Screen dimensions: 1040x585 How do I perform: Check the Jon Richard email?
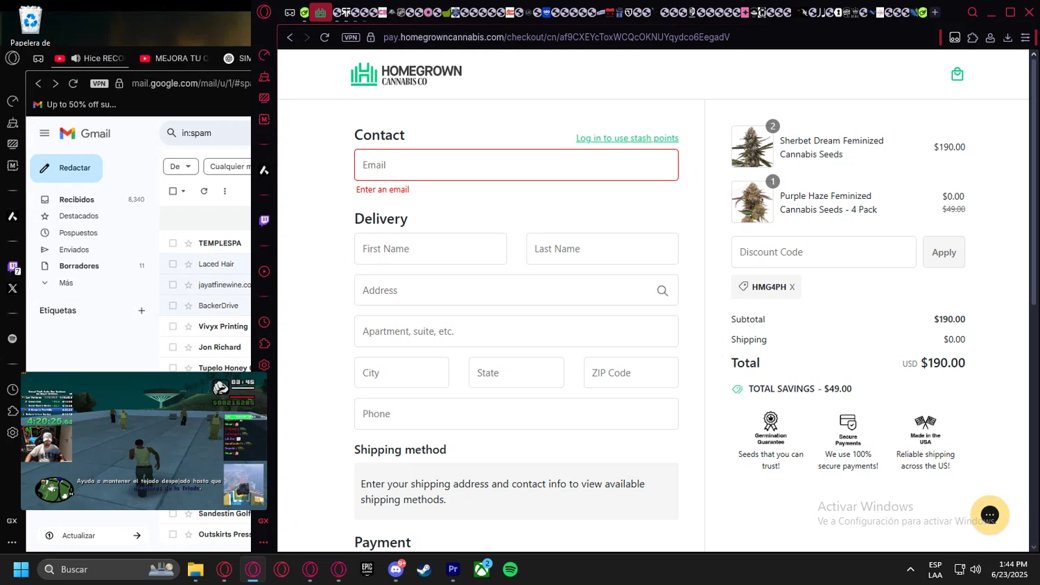coord(173,347)
